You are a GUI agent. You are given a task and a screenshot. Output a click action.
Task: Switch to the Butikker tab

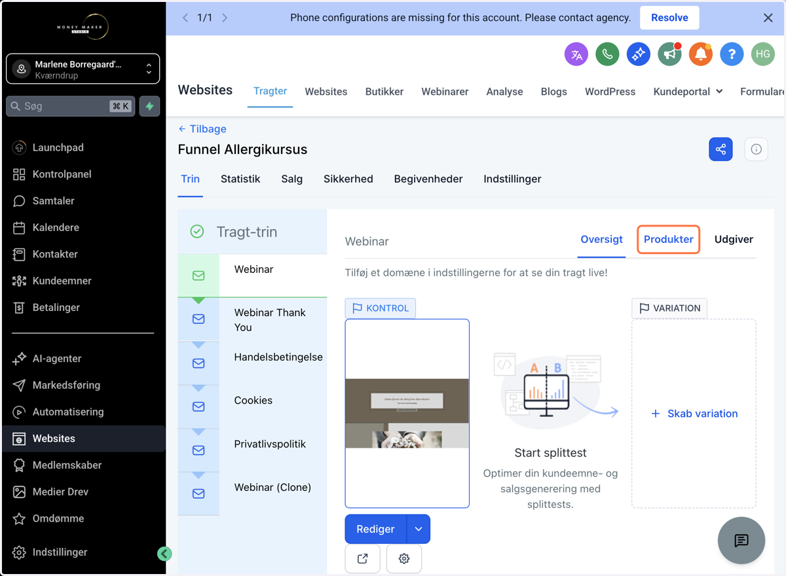tap(384, 92)
